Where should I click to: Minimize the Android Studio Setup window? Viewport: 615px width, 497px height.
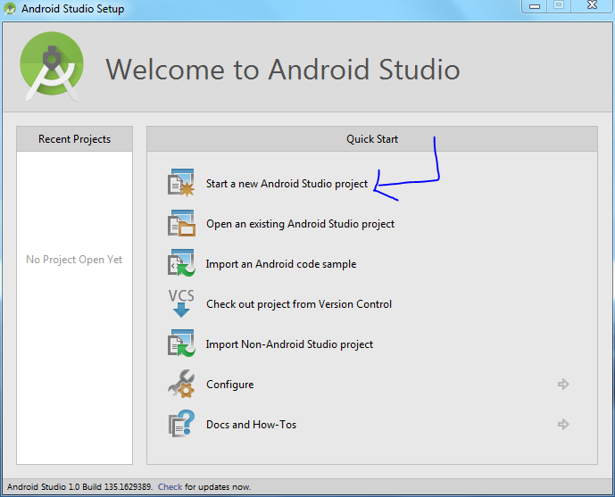point(534,6)
